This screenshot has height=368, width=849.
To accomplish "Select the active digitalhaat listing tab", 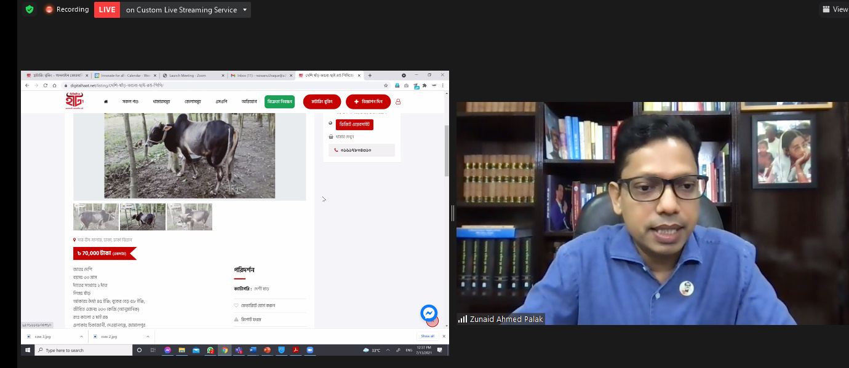I will tap(329, 76).
